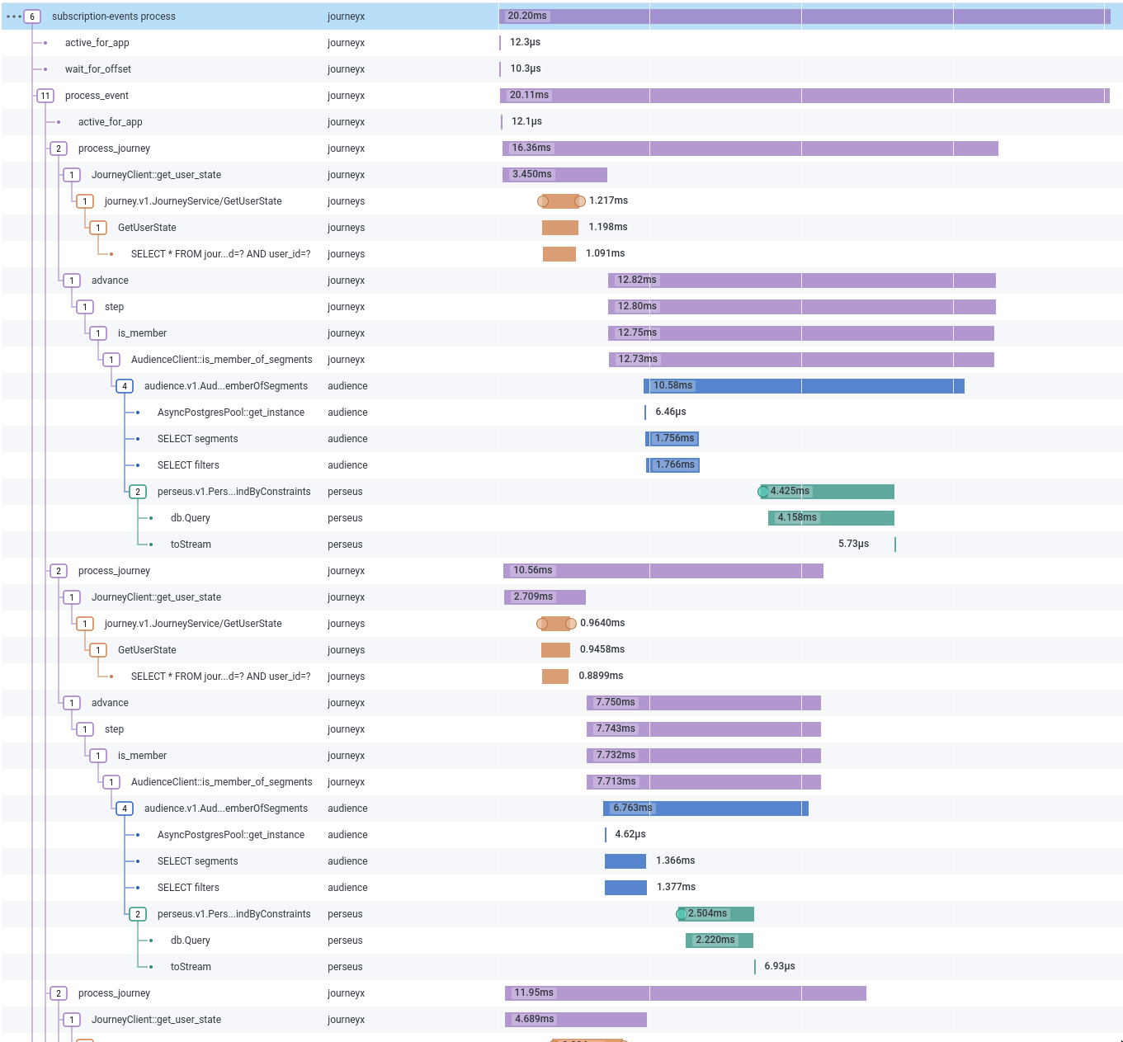
Task: Collapse is_member expander in the 12.75ms row
Action: pos(98,333)
